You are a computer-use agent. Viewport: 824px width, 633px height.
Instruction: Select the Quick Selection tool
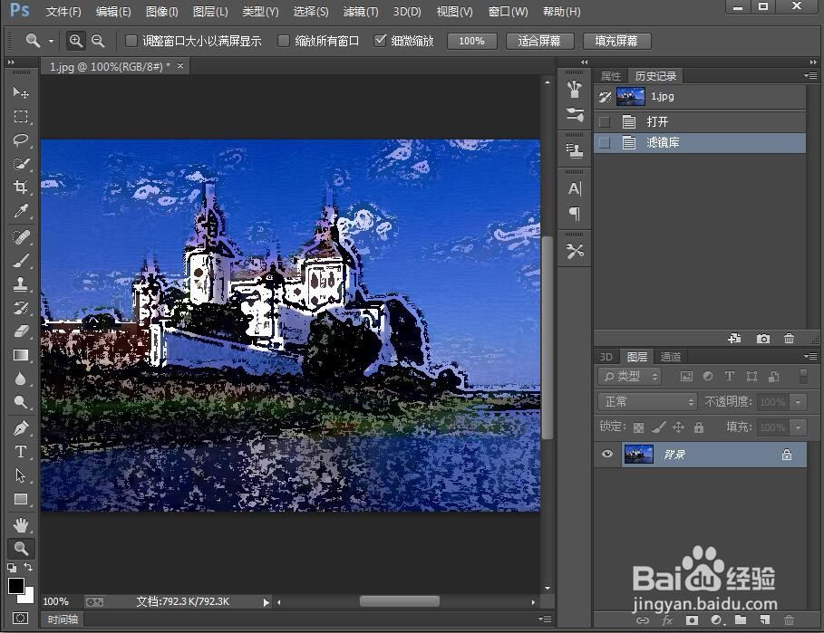21,163
